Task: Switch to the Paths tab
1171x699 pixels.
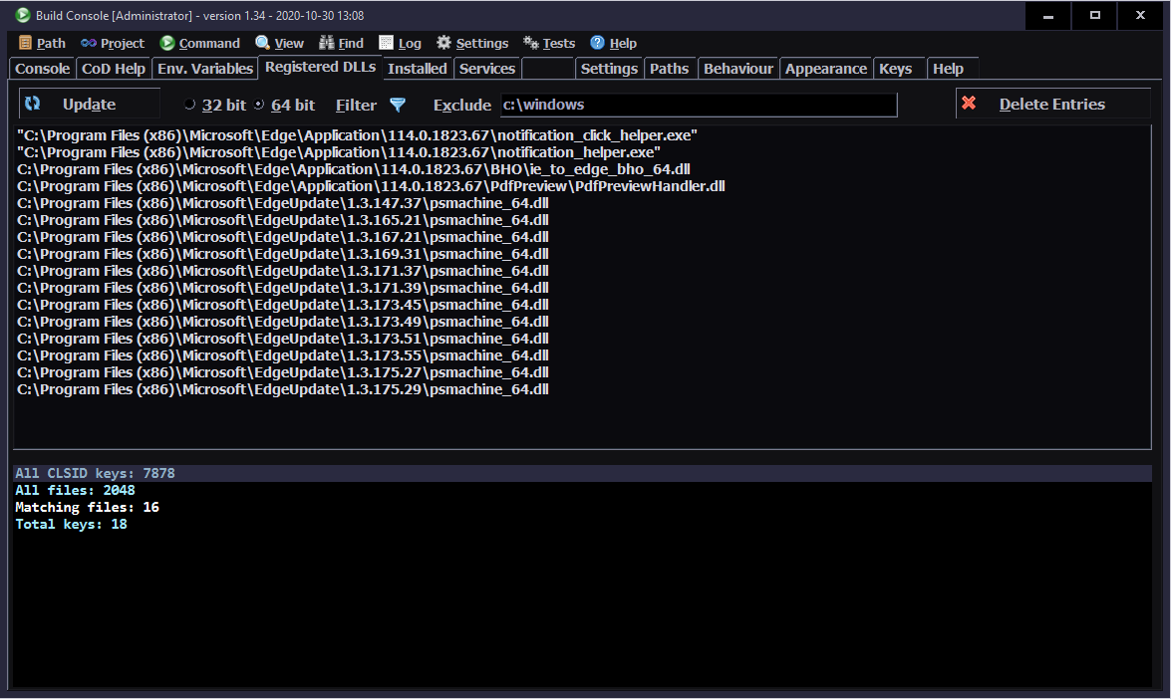Action: pos(669,69)
